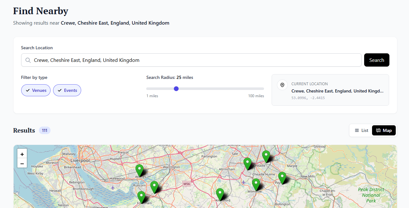Click the 1 miles slider label

tap(152, 96)
